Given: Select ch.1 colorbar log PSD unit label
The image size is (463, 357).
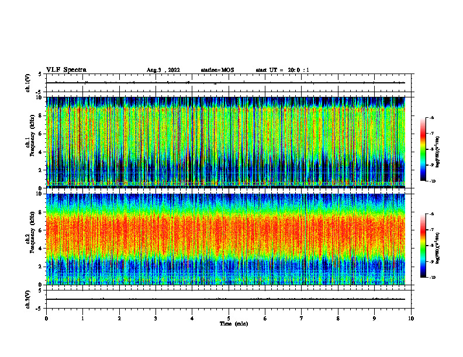Looking at the screenshot, I should 438,152.
